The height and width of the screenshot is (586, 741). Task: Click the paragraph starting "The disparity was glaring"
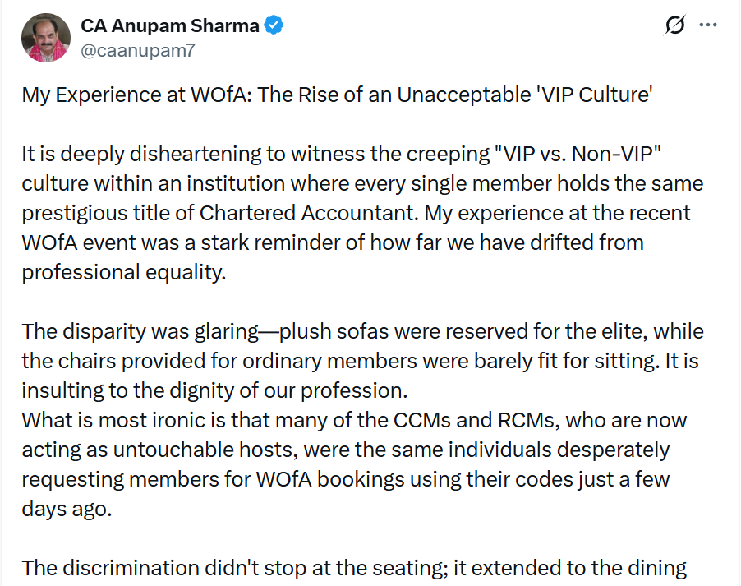click(x=361, y=361)
